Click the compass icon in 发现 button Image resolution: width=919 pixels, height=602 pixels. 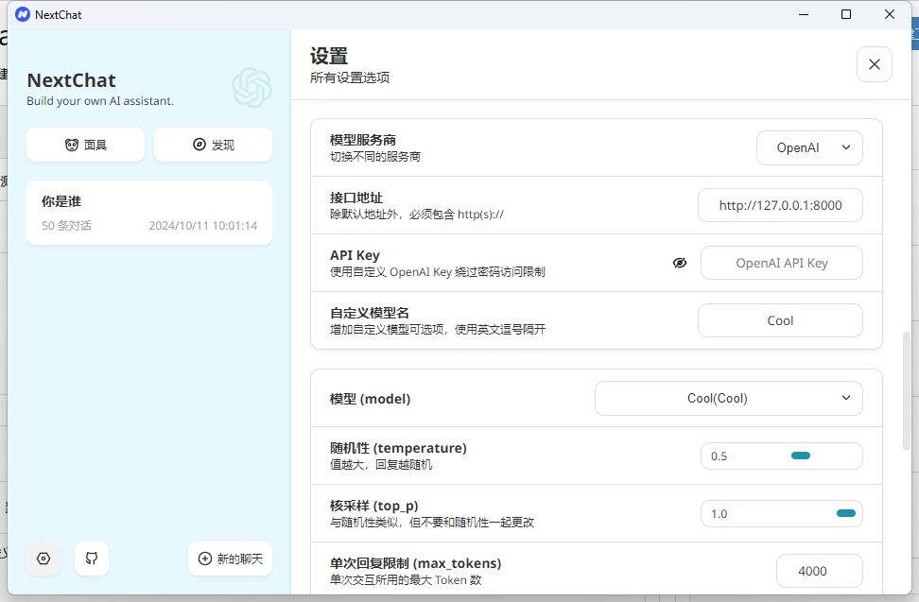pos(199,145)
